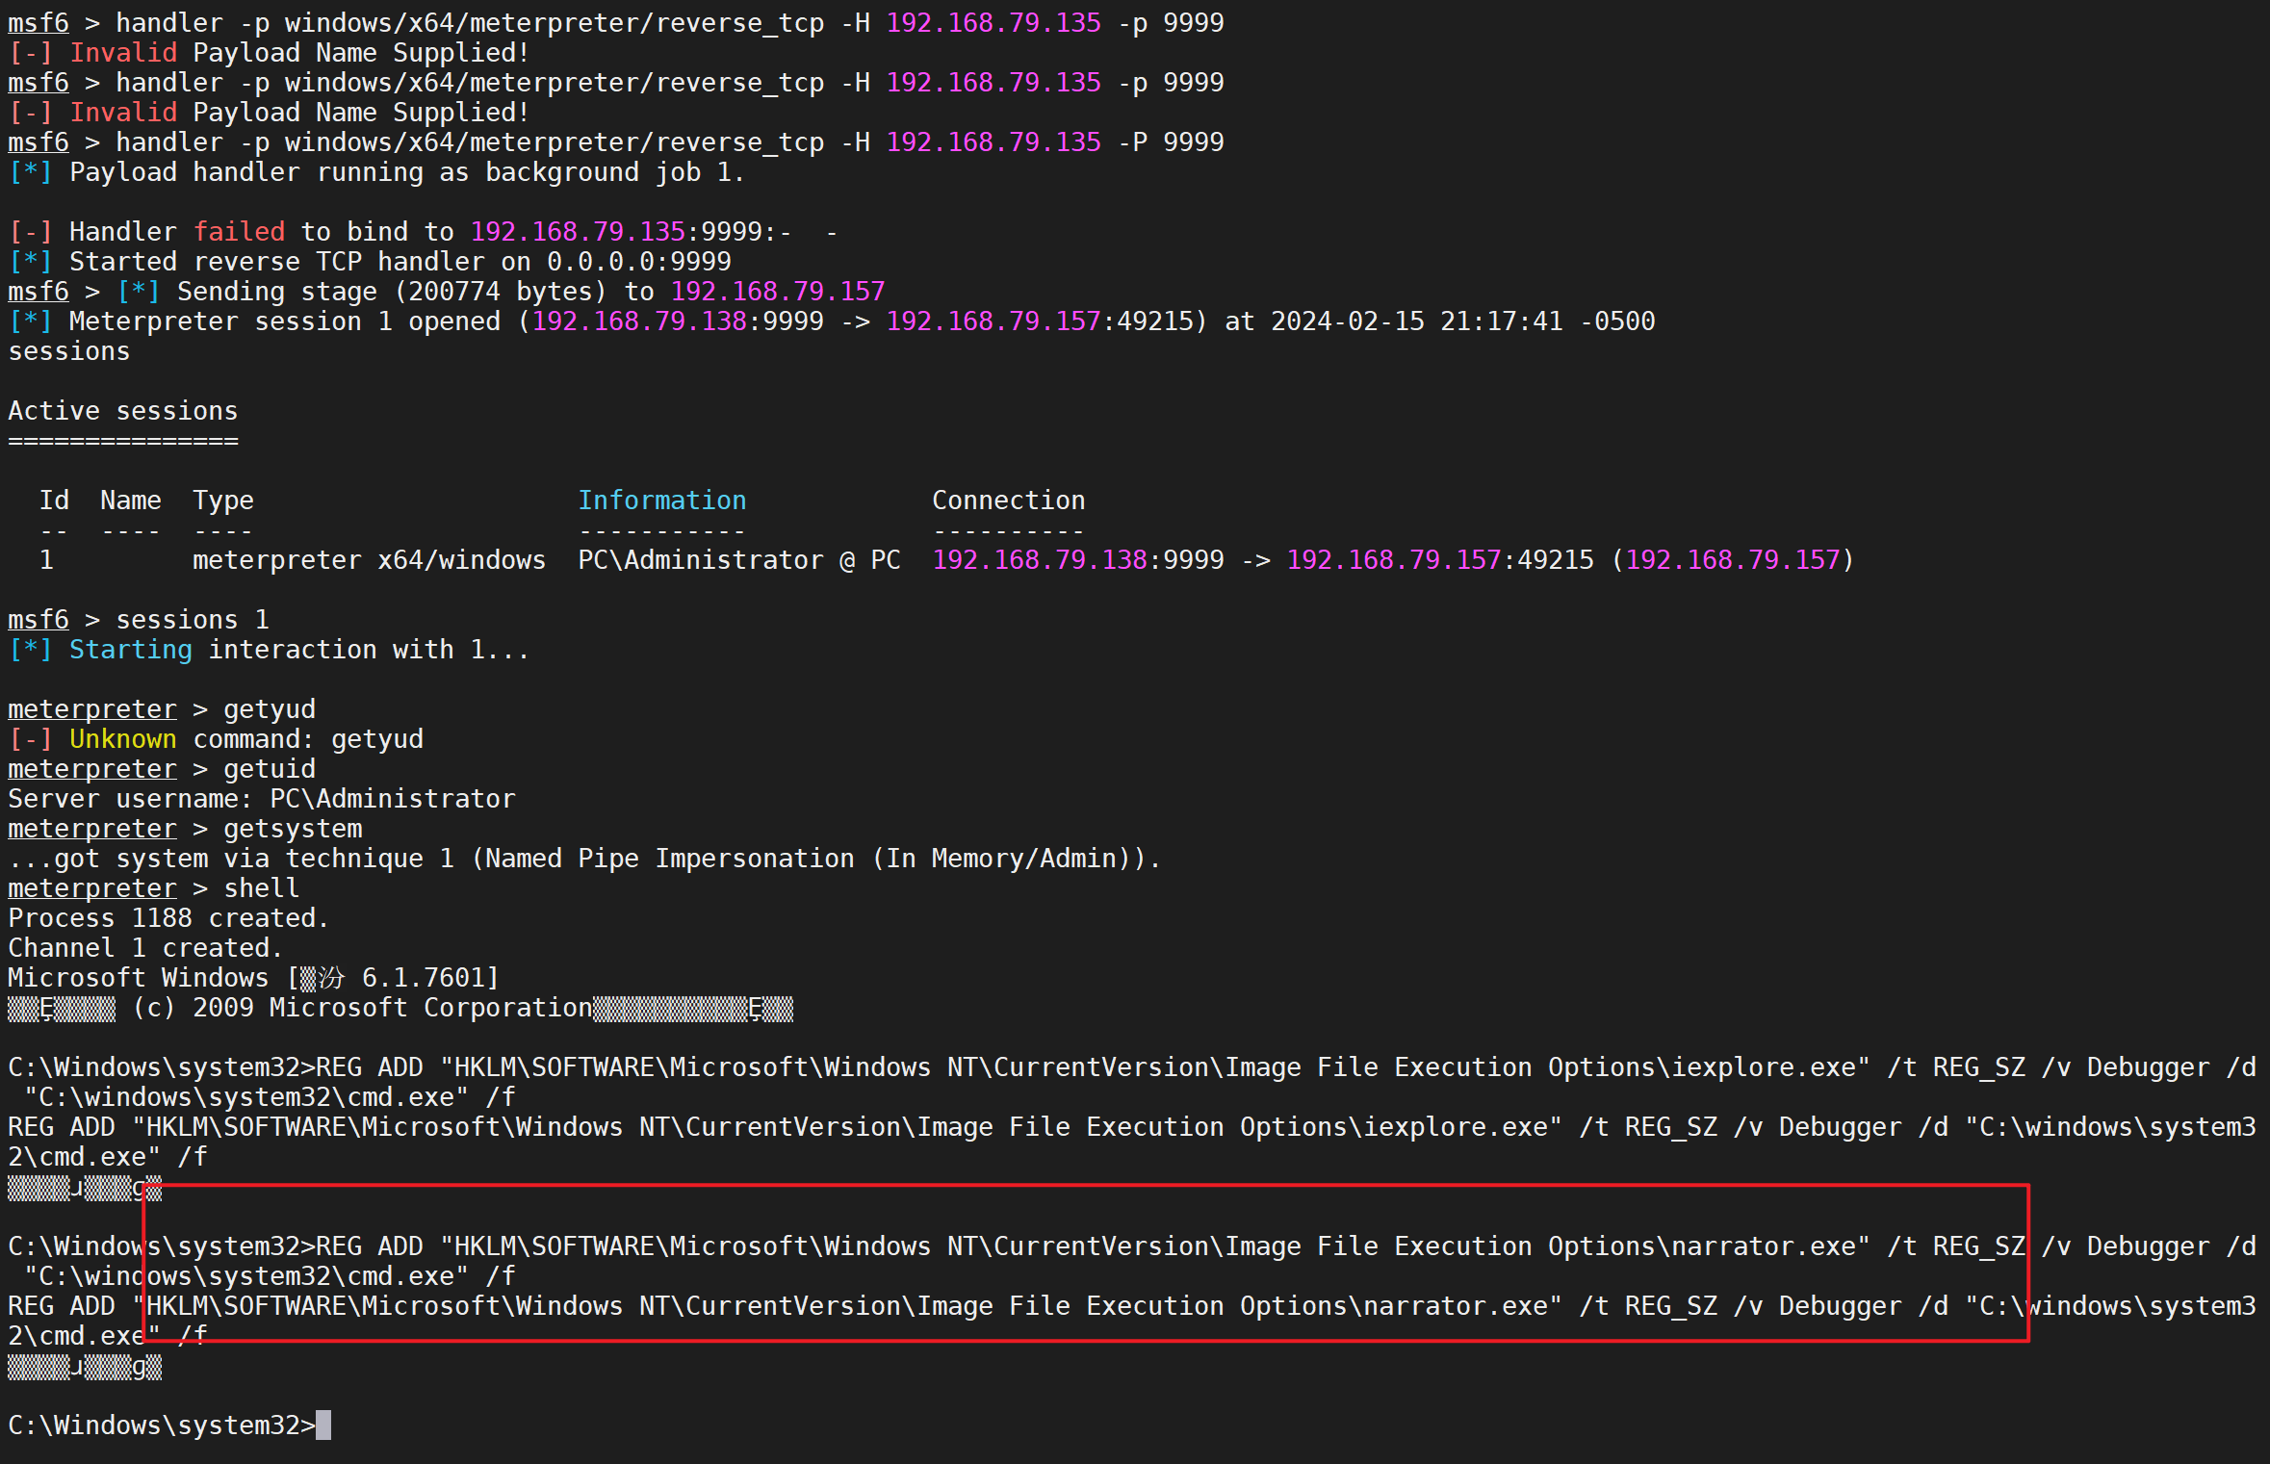Click IP 192.168.79.157 on Sending stage line

point(777,291)
